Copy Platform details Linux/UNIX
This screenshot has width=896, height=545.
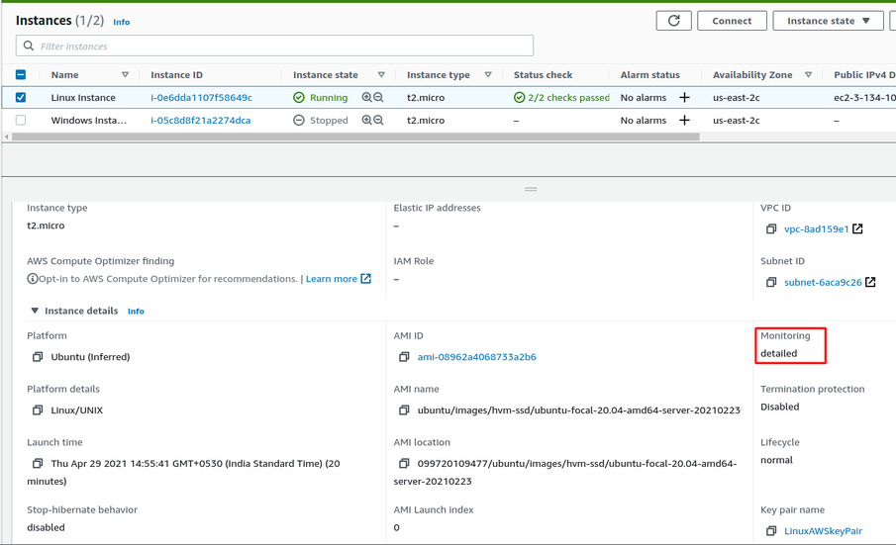coord(38,409)
